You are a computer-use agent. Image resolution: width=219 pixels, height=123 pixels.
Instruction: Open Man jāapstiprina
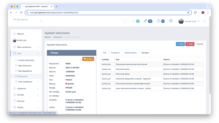[x=25, y=71]
